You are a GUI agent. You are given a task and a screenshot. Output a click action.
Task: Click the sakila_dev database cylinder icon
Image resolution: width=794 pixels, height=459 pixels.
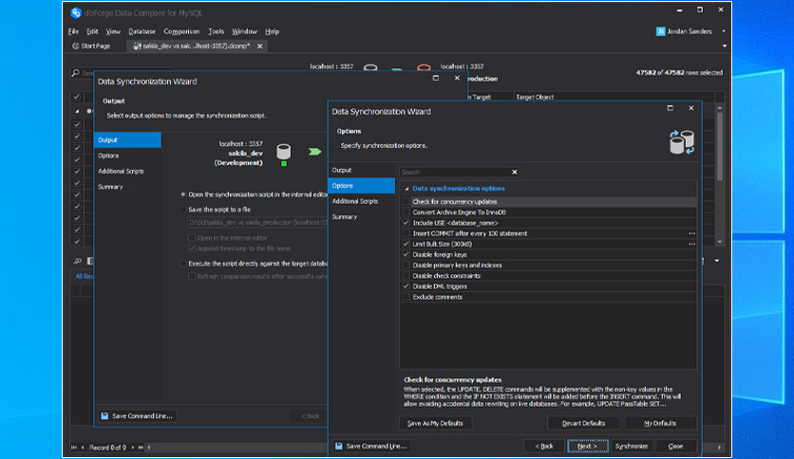coord(284,152)
